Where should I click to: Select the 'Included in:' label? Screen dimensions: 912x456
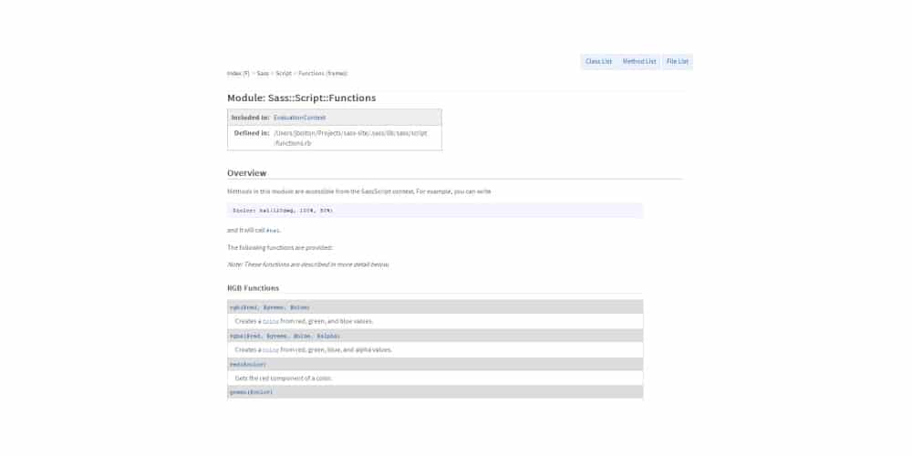point(250,118)
